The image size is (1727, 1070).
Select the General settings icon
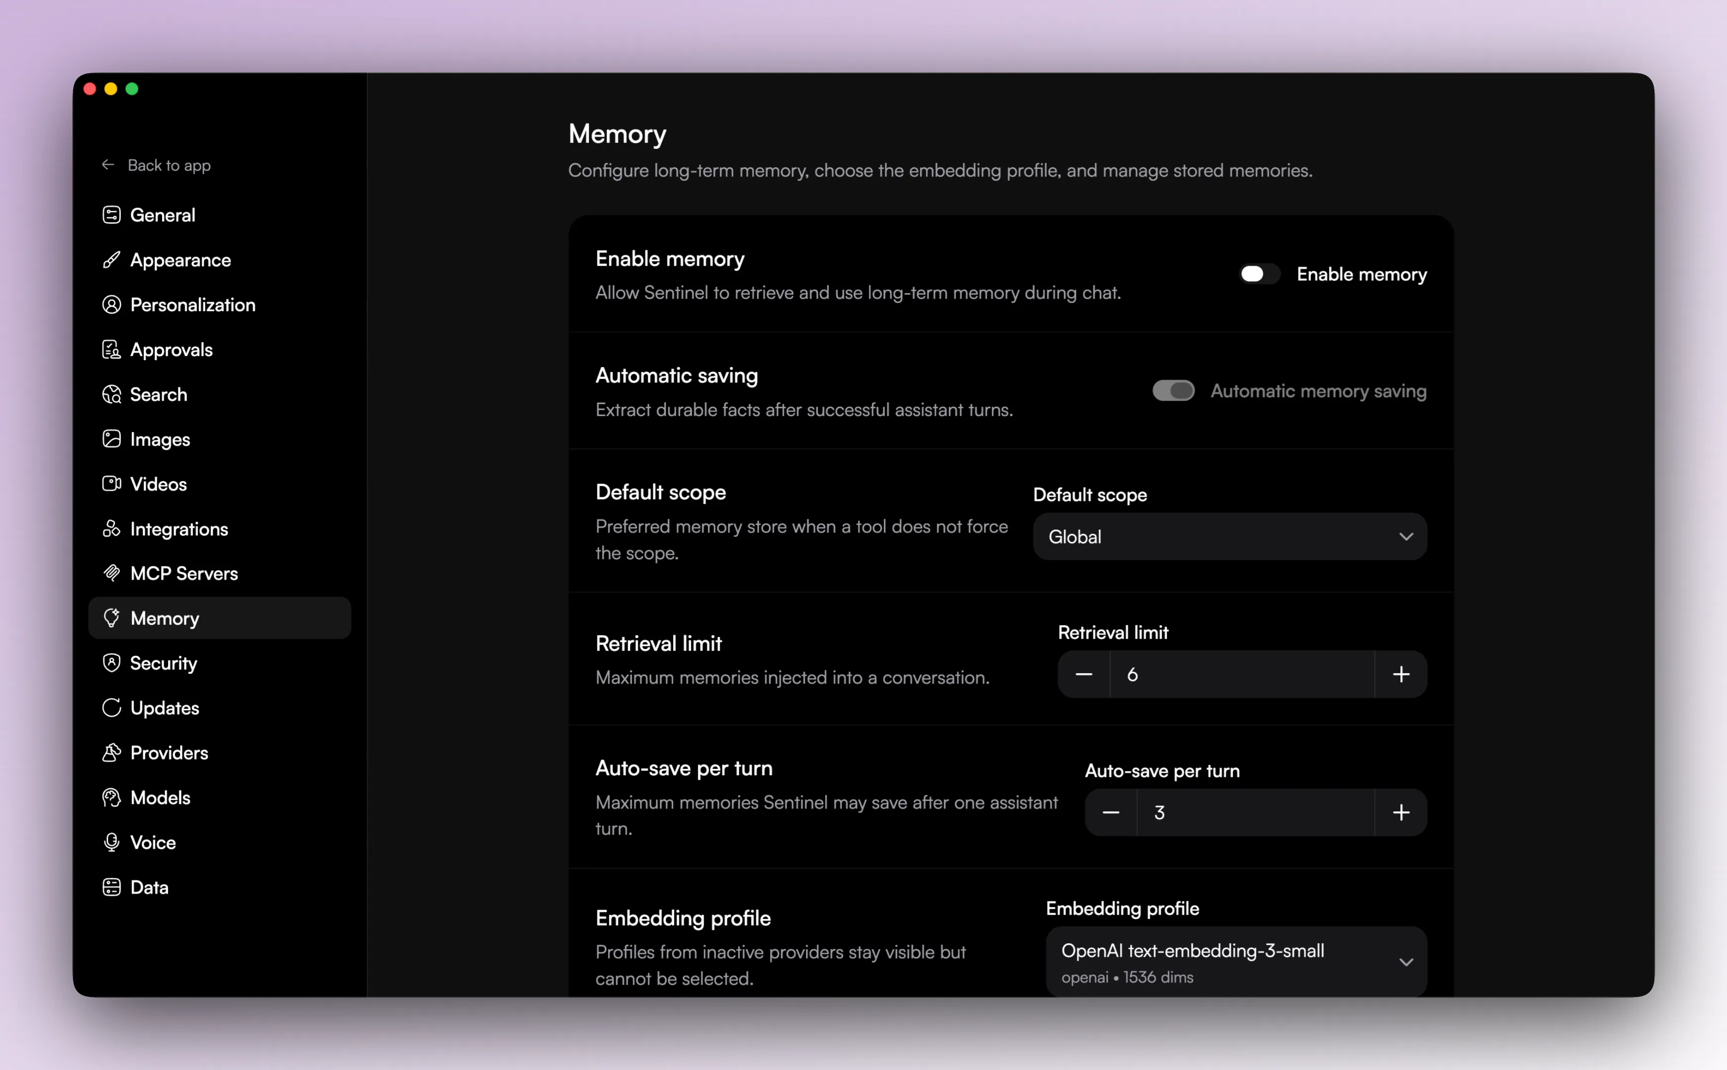tap(112, 214)
